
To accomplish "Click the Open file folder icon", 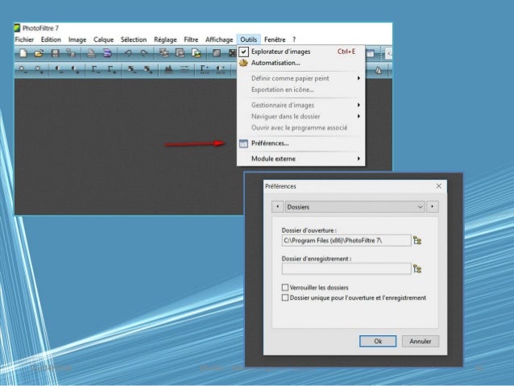I will tap(39, 53).
